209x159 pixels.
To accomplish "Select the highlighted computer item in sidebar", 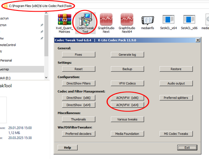I will 22,69.
